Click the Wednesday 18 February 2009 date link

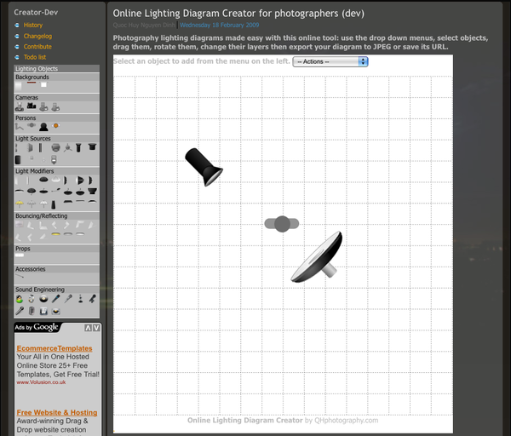coord(220,25)
